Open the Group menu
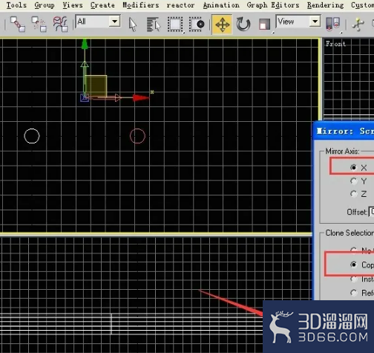 (x=45, y=5)
